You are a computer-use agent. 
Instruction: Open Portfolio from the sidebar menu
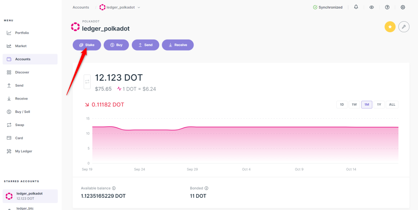pos(22,33)
